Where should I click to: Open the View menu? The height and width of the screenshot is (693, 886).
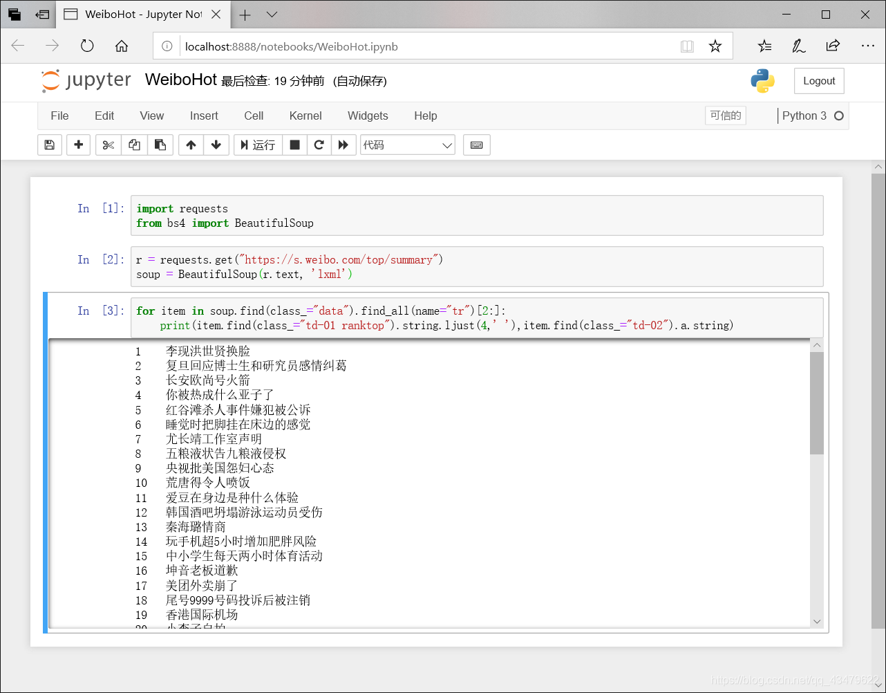click(x=152, y=115)
